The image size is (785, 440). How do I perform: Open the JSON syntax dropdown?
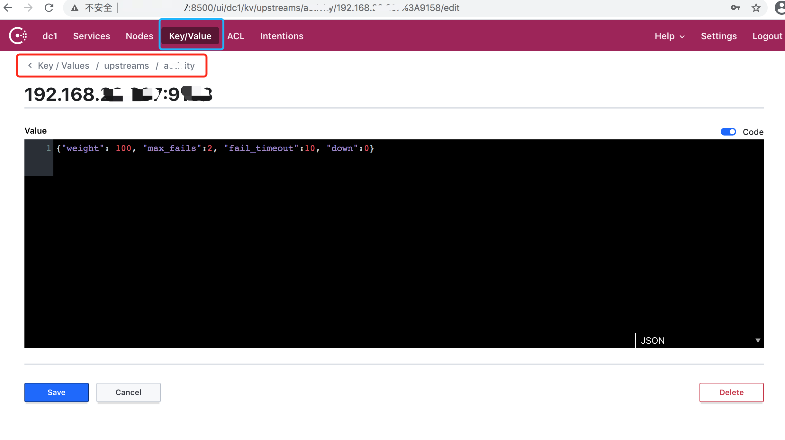click(699, 340)
